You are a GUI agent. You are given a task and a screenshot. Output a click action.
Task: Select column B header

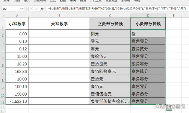59,16
